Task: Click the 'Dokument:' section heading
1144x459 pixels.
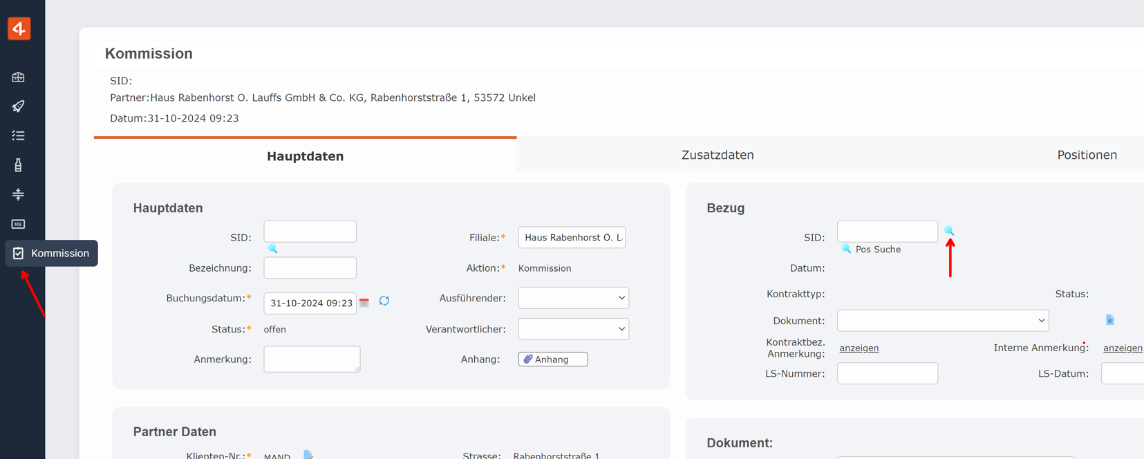Action: 740,443
